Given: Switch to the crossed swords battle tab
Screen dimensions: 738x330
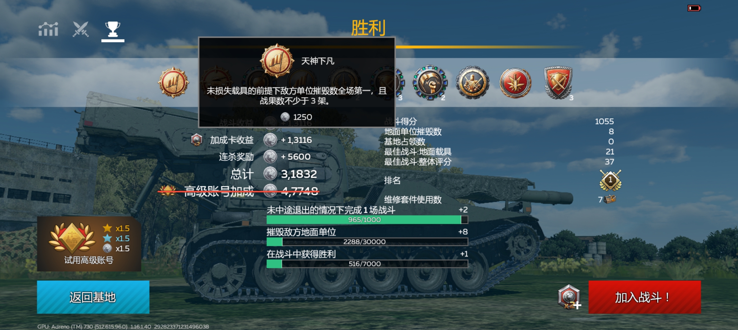Looking at the screenshot, I should coord(80,29).
